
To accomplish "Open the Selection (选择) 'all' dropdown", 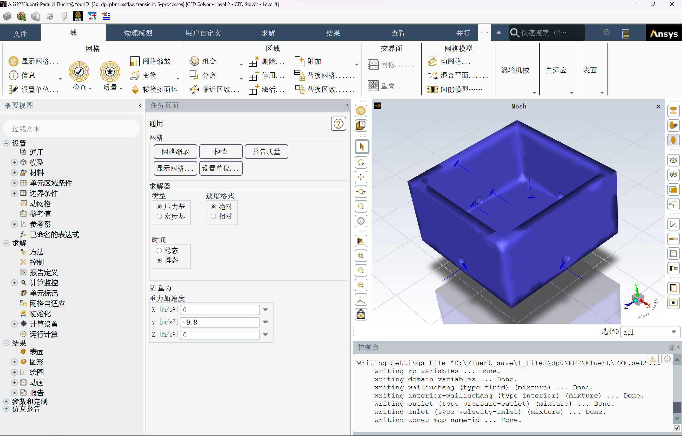I will click(650, 332).
